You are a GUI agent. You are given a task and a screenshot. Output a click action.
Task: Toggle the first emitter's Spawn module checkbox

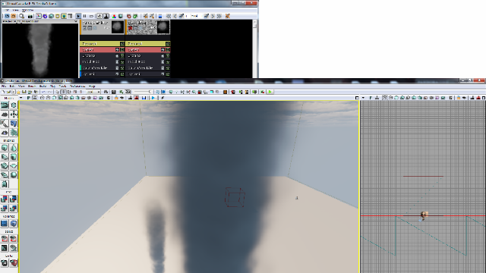click(x=122, y=50)
